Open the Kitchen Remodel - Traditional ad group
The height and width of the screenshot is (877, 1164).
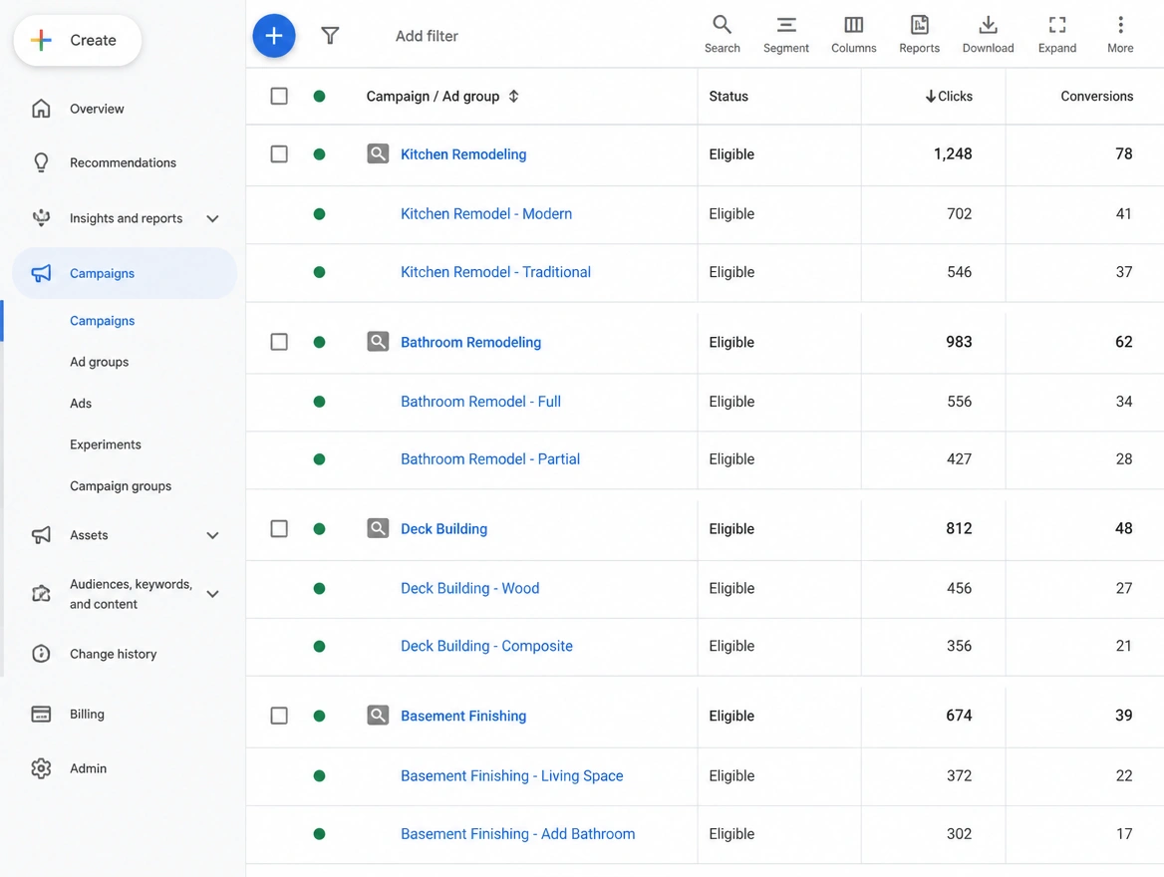pos(496,272)
